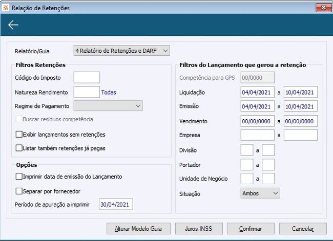Enable Imprimir data de emissão do Lançamento
The image size is (333, 241).
pos(19,177)
